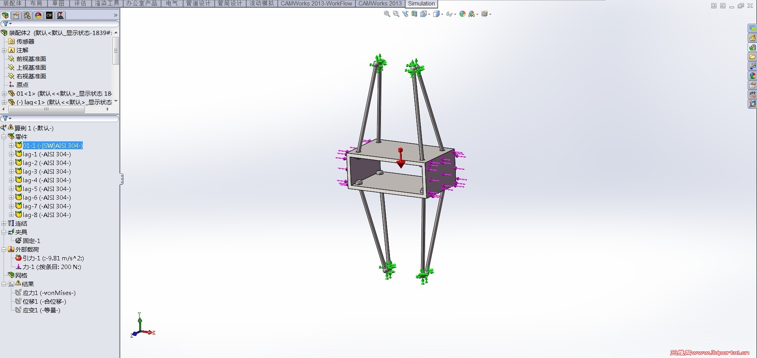Open the File Explorer folder task pane tab
The height and width of the screenshot is (358, 757).
tap(752, 57)
